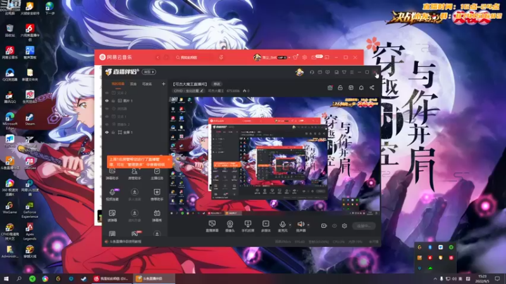This screenshot has width=506, height=284.
Task: Open the Apex Legends desktop shortcut
Action: pyautogui.click(x=30, y=232)
